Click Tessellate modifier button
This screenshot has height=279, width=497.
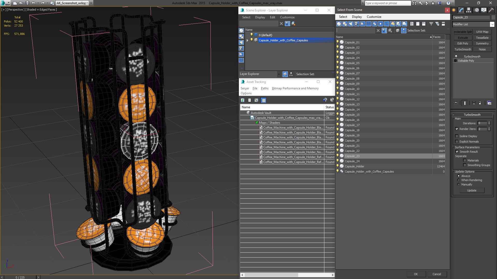coord(482,38)
